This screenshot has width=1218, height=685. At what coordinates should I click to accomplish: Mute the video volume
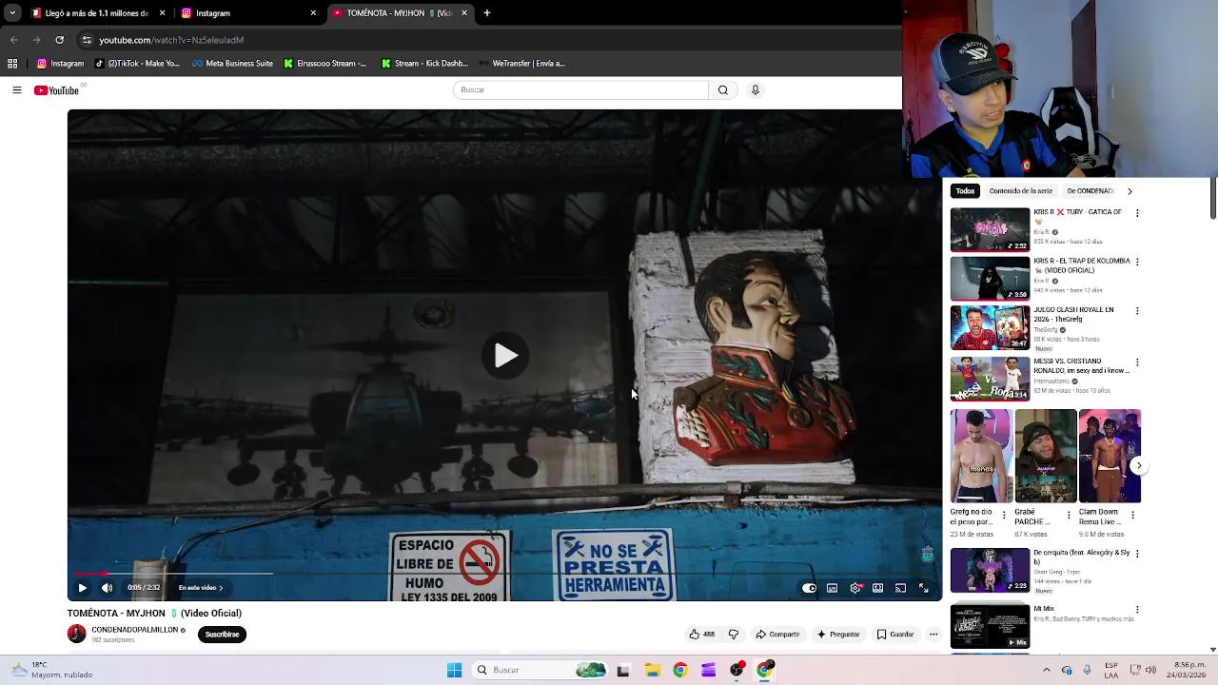107,588
